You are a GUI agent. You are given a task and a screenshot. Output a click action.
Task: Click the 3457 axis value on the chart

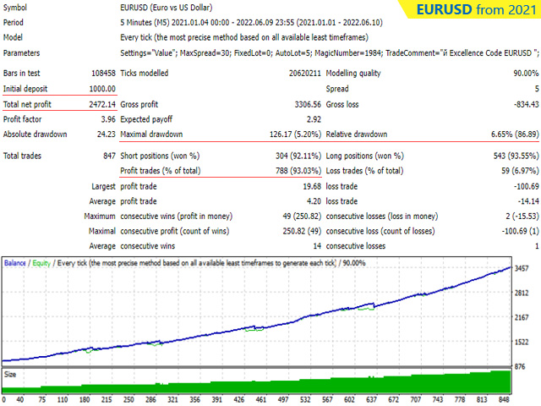tap(522, 268)
